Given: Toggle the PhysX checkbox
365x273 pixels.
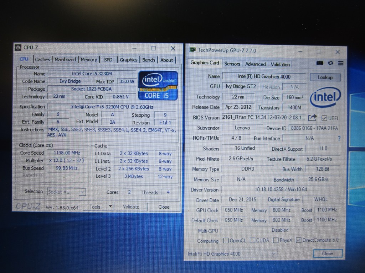Looking at the screenshot, I should point(276,240).
